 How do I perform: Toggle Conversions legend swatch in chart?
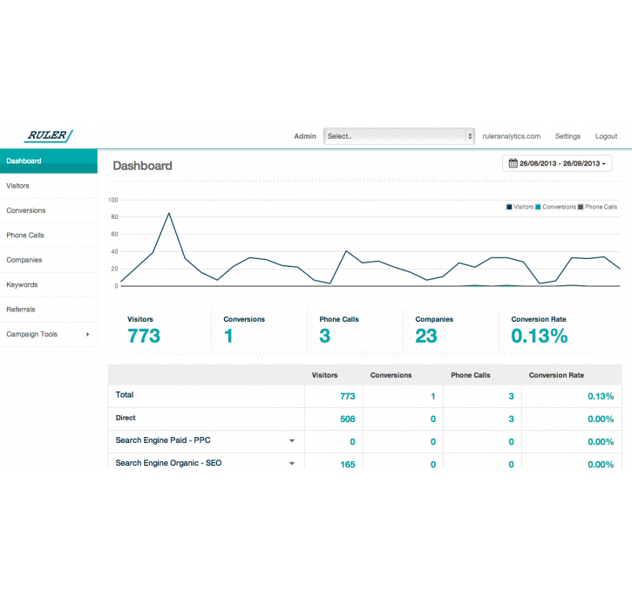coord(538,207)
